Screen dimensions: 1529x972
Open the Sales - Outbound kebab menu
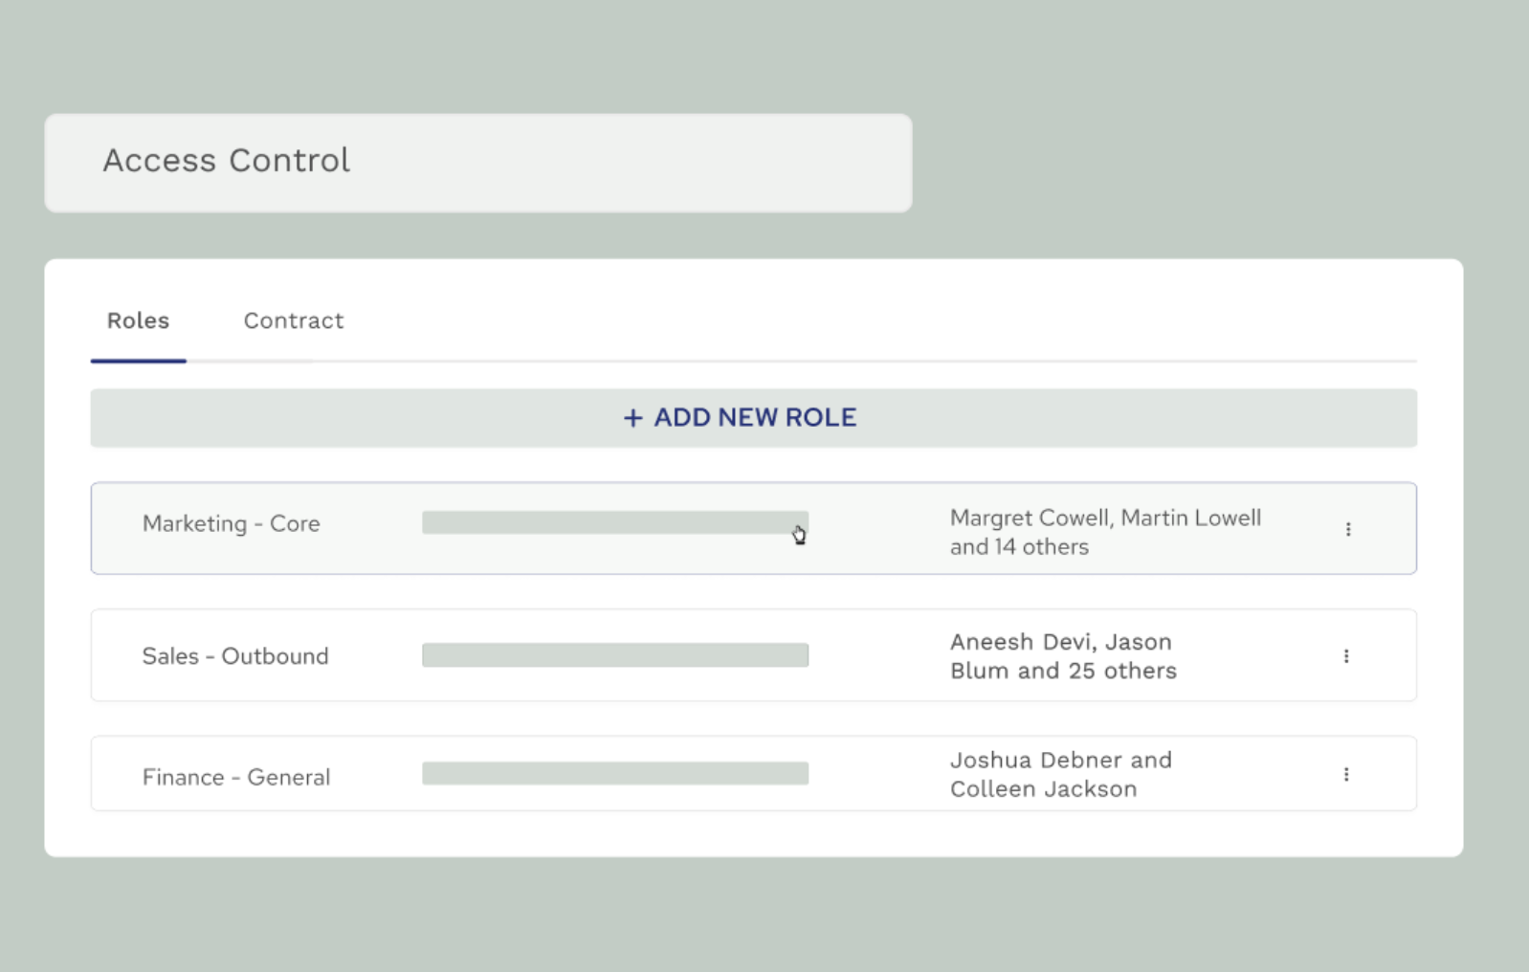[1346, 656]
